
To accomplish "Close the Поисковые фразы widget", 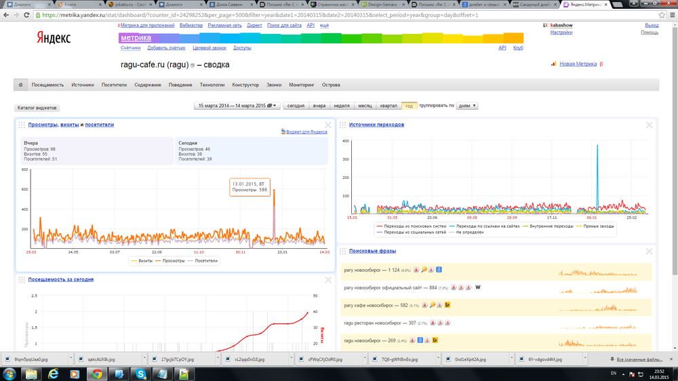I will click(649, 252).
